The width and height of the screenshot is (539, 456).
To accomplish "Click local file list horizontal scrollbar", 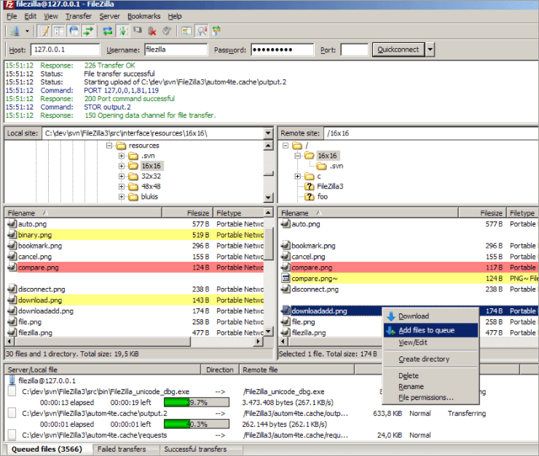I will click(135, 341).
